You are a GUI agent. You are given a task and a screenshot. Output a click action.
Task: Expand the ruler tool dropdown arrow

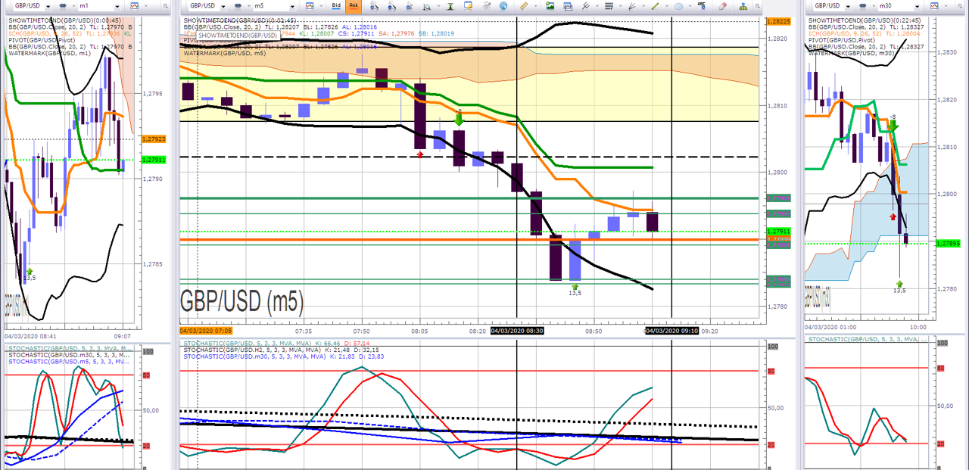(x=535, y=6)
